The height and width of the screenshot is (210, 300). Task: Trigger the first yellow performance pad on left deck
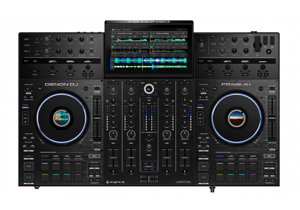tap(45, 166)
